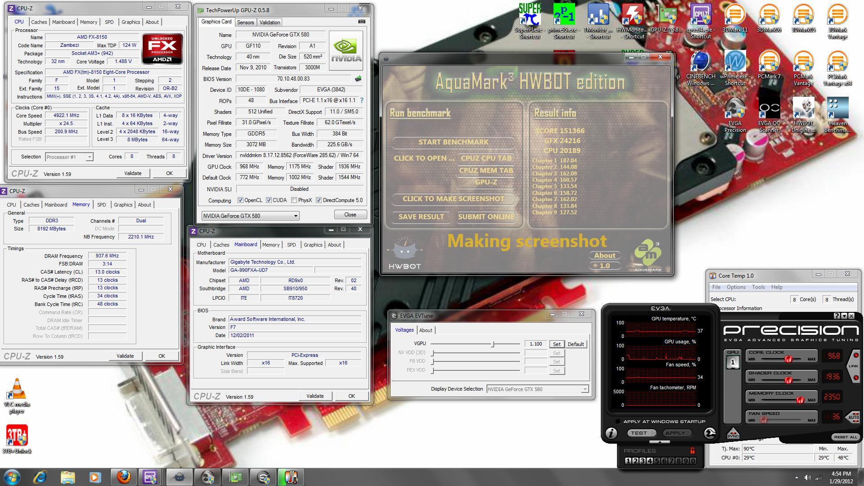Toggle CUDA checkbox in GPU-Z
The image size is (864, 486).
coord(269,200)
